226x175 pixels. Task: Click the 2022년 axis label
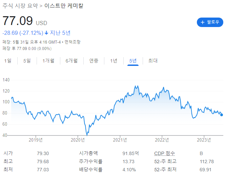coord(162,140)
